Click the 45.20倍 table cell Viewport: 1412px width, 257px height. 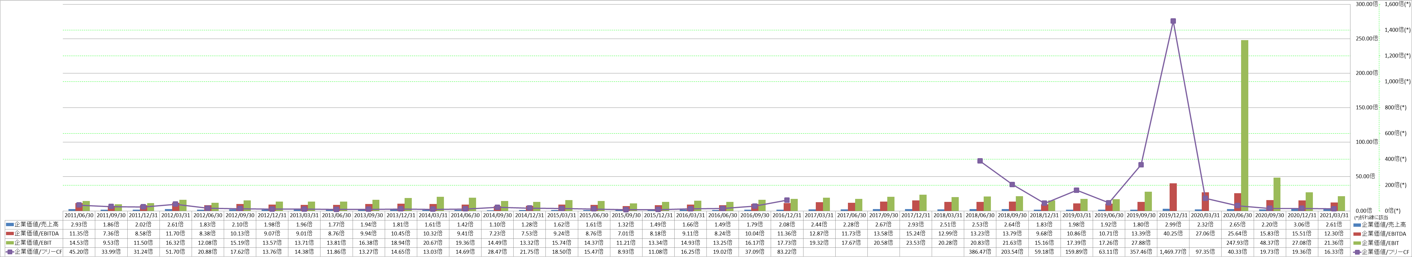tap(80, 252)
